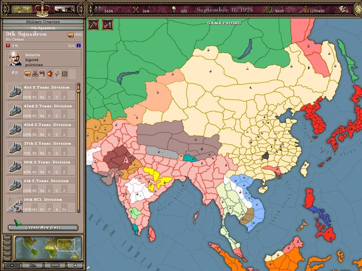
Task: Open the map view thumbnail in top bar
Action: [22, 10]
